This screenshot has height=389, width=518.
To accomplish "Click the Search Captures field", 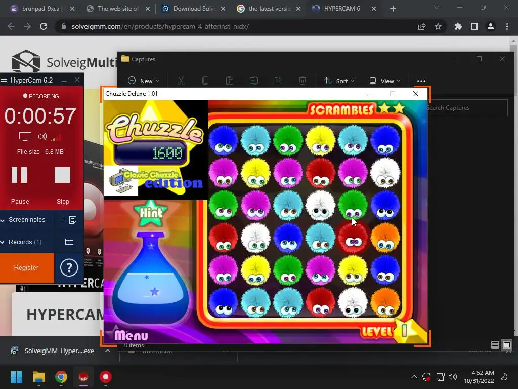I will click(x=467, y=108).
